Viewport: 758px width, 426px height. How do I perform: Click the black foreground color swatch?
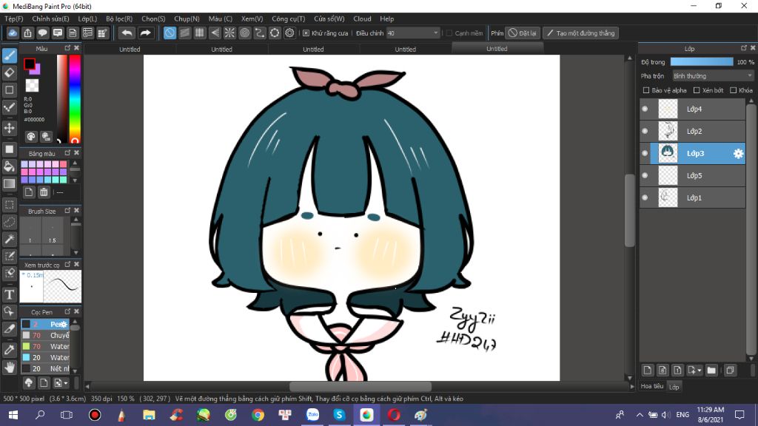pos(29,64)
